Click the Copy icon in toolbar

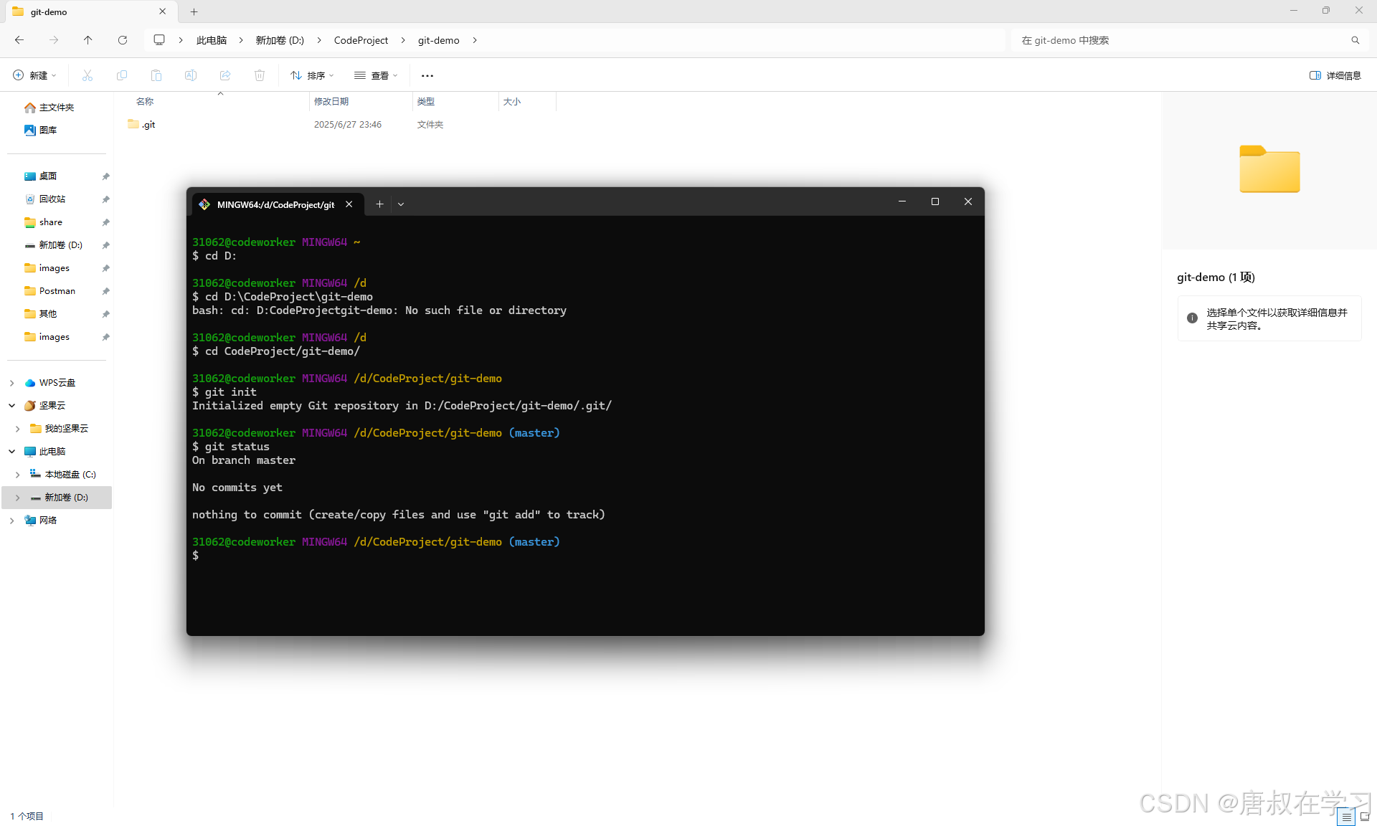(122, 75)
